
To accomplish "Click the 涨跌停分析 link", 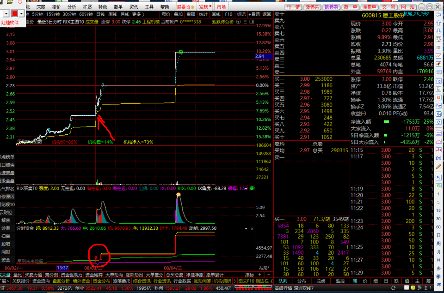I will (223, 22).
